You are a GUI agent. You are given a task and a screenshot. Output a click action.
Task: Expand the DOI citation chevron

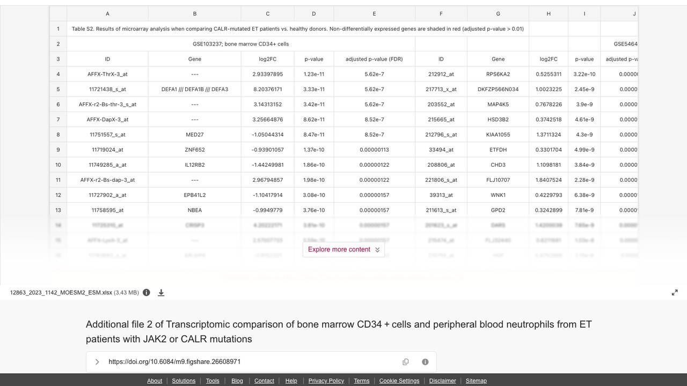pyautogui.click(x=97, y=362)
